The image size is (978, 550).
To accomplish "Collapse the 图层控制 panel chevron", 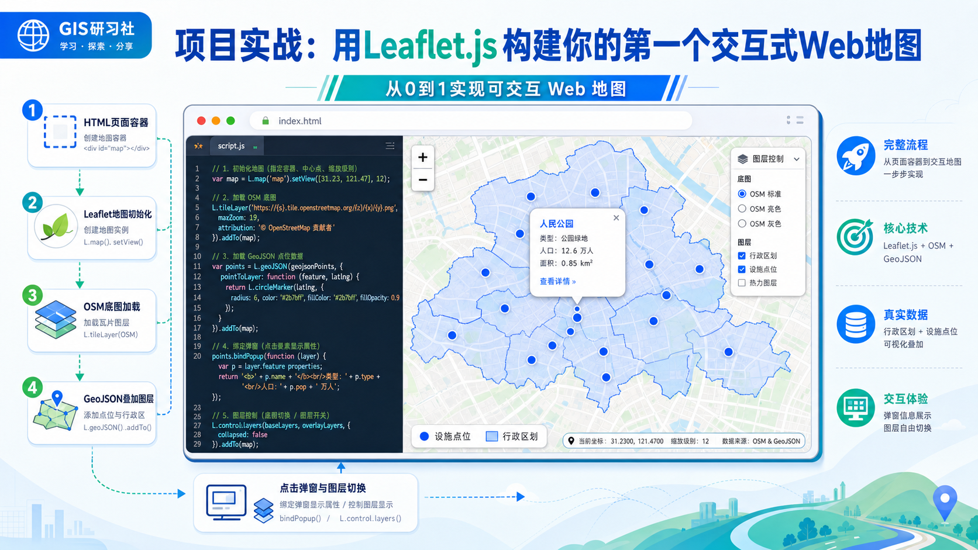I will (796, 159).
